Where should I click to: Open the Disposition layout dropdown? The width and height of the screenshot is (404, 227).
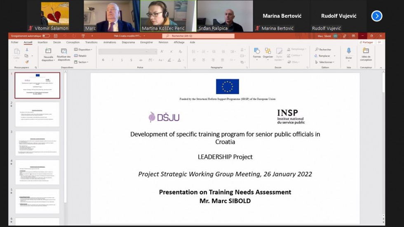click(x=83, y=49)
